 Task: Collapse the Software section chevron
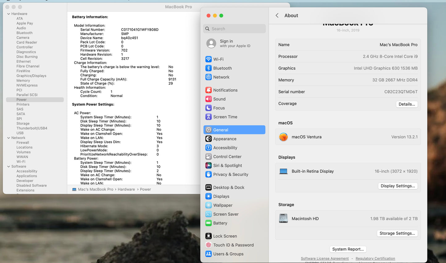pos(8,167)
